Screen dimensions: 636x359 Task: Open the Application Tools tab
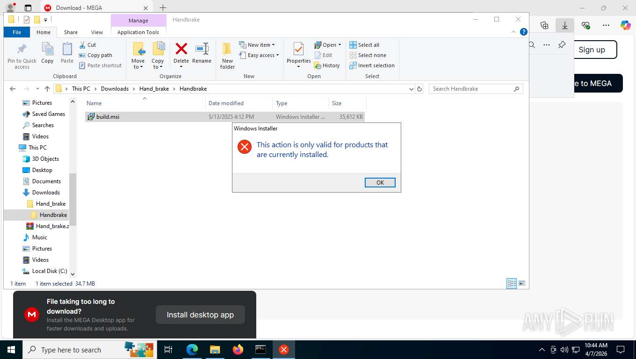click(x=138, y=32)
